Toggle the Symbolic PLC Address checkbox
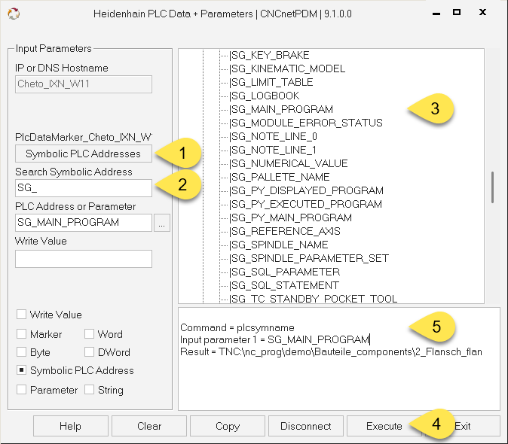The image size is (508, 444). [x=21, y=370]
